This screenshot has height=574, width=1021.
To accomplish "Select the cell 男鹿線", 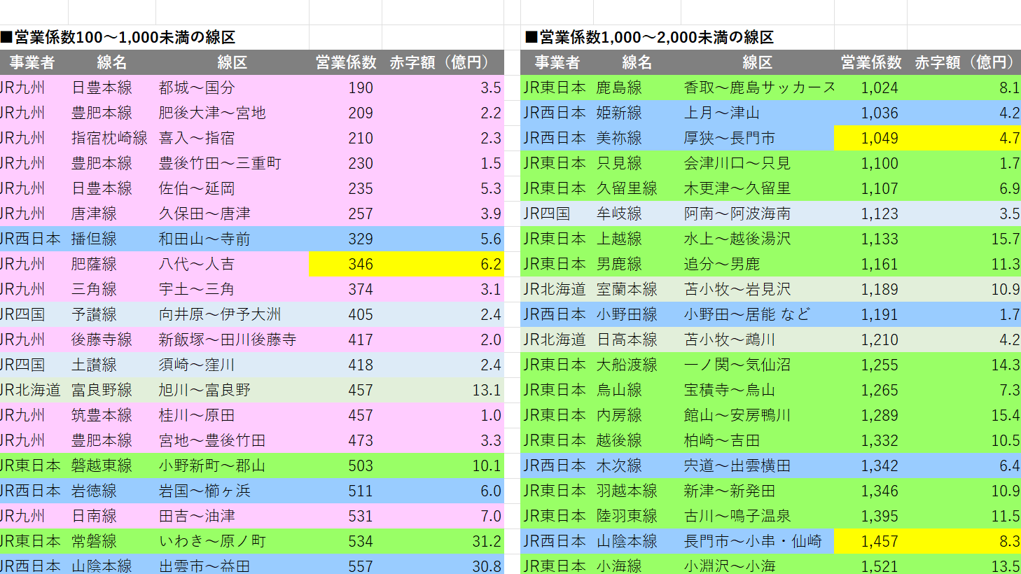I will tap(637, 264).
